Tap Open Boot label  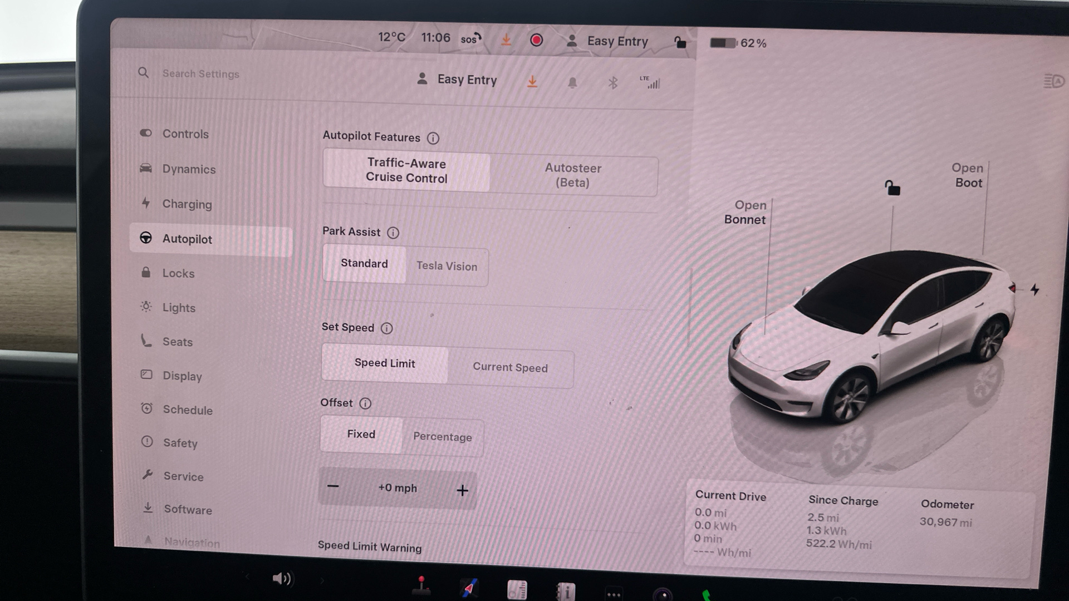pos(968,175)
